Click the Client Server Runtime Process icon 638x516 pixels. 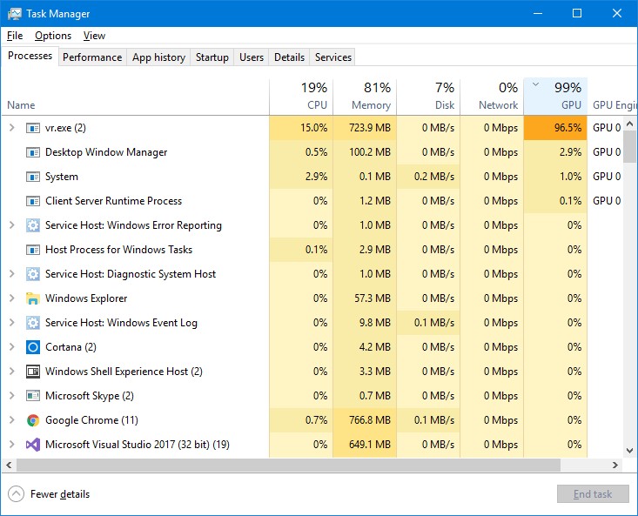tap(33, 201)
